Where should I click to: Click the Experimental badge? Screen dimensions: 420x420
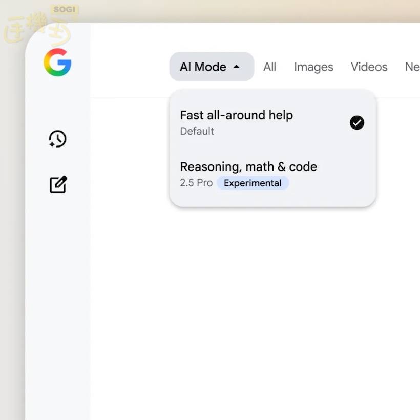253,183
